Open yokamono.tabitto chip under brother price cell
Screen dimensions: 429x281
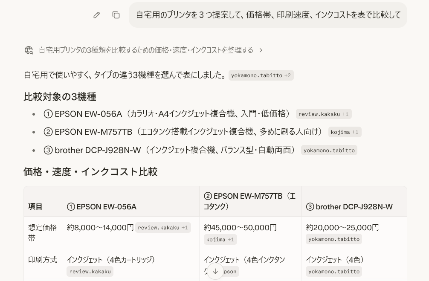tap(334, 239)
